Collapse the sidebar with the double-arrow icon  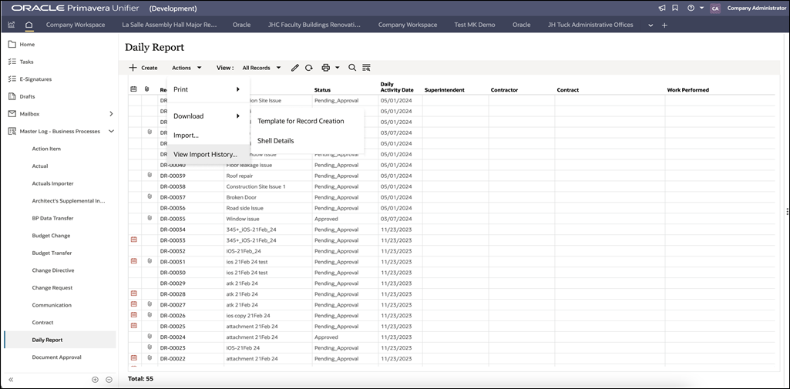11,380
